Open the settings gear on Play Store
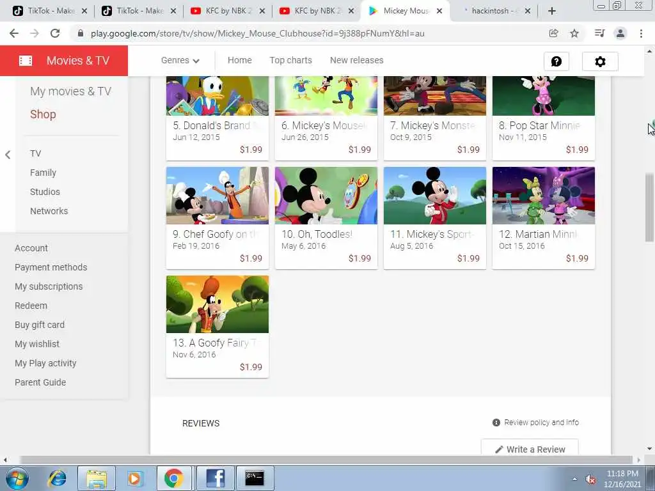Screen dimensions: 655x491 coord(600,61)
